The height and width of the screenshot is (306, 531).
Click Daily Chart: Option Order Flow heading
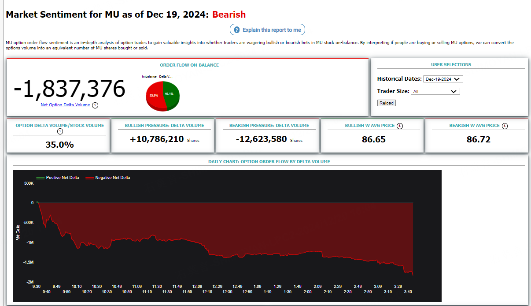269,161
